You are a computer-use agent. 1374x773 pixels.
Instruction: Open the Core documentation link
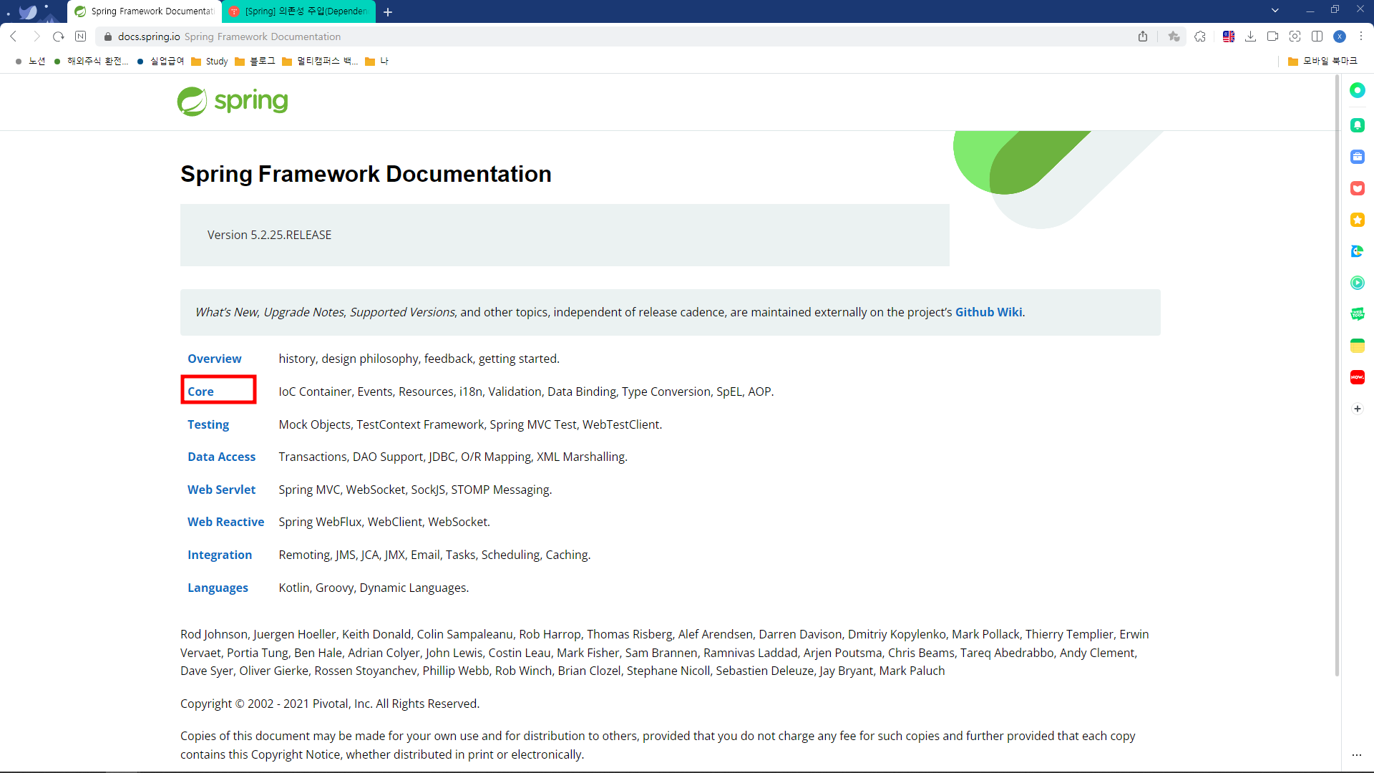(200, 392)
